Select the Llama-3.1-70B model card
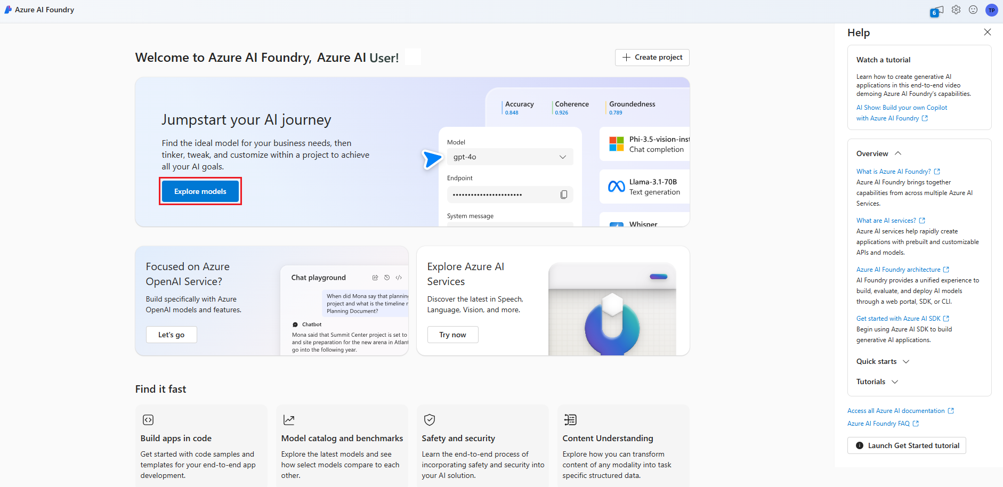1003x487 pixels. (x=645, y=186)
